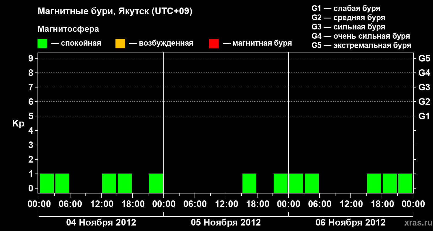Click 04 Ноября bar for 12:00–15:00
Screen dimensions: 433x231
click(109, 183)
